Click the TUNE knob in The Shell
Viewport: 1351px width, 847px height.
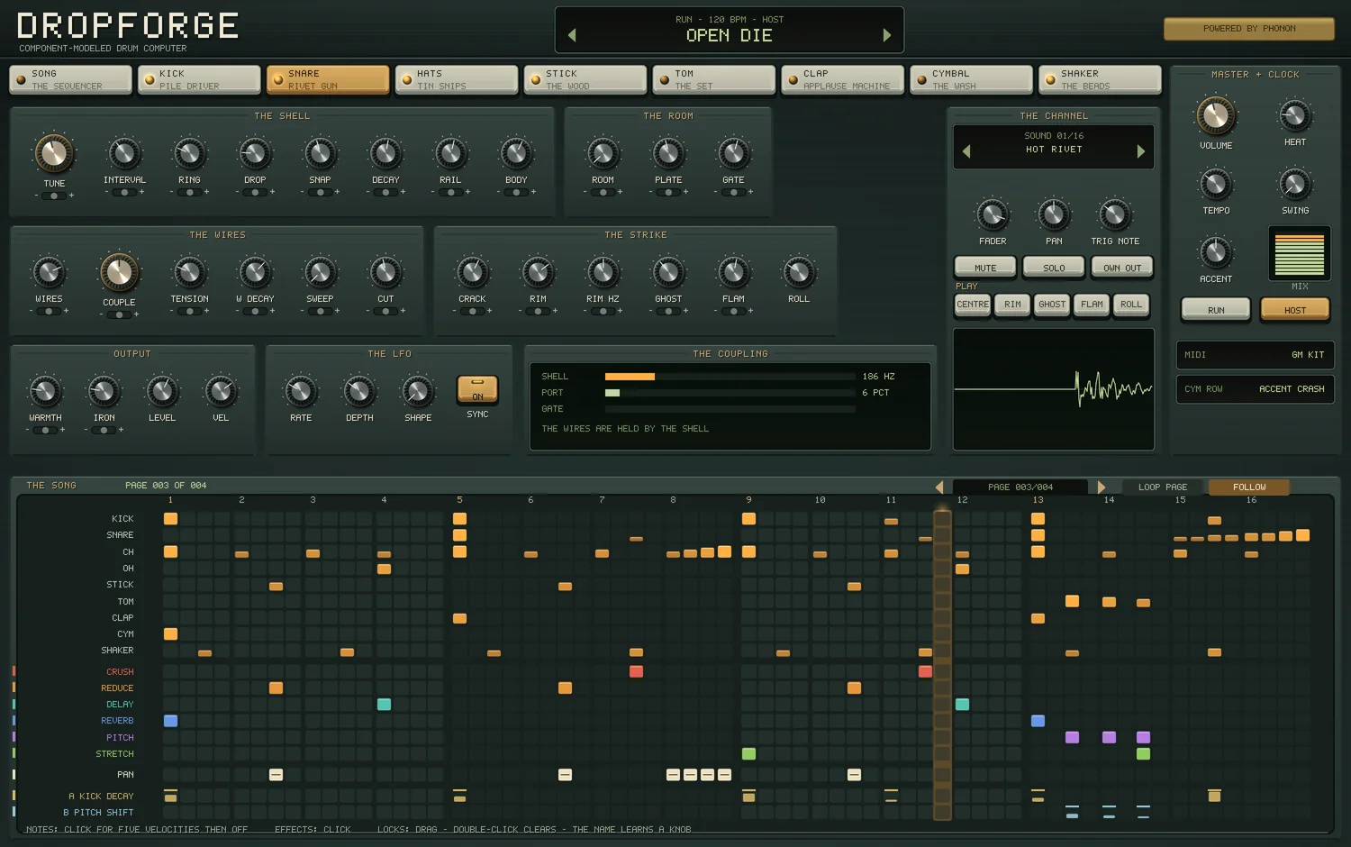click(x=54, y=154)
